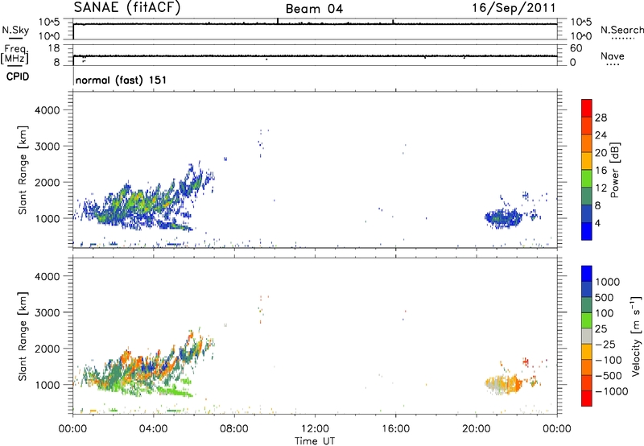Screen dimensions: 644x446
Task: Click the 16 label on the Power colorbar
Action: (x=601, y=171)
